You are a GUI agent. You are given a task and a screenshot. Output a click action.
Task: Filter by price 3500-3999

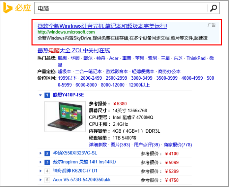coord(167,78)
